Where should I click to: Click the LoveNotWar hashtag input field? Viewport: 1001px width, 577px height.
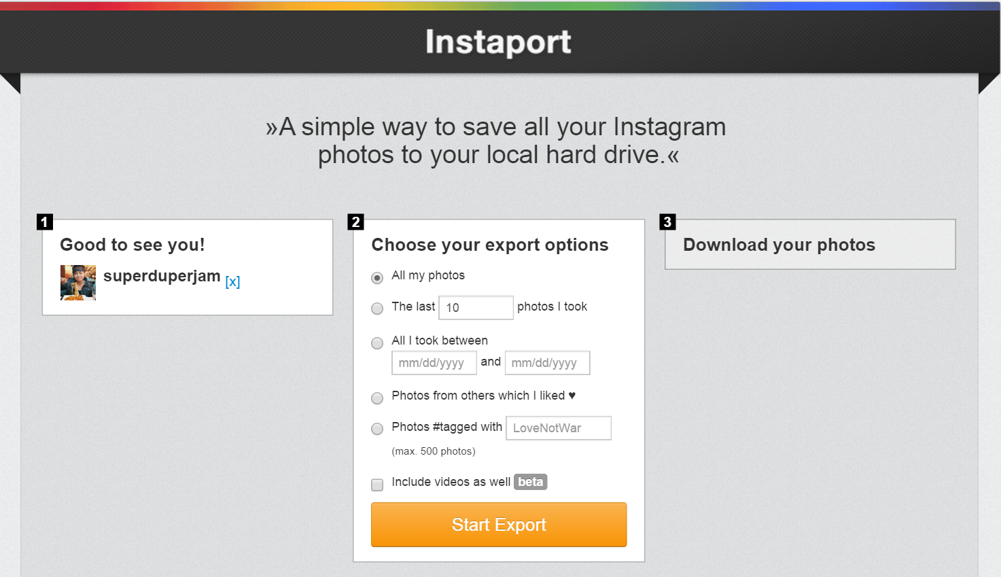pyautogui.click(x=558, y=428)
